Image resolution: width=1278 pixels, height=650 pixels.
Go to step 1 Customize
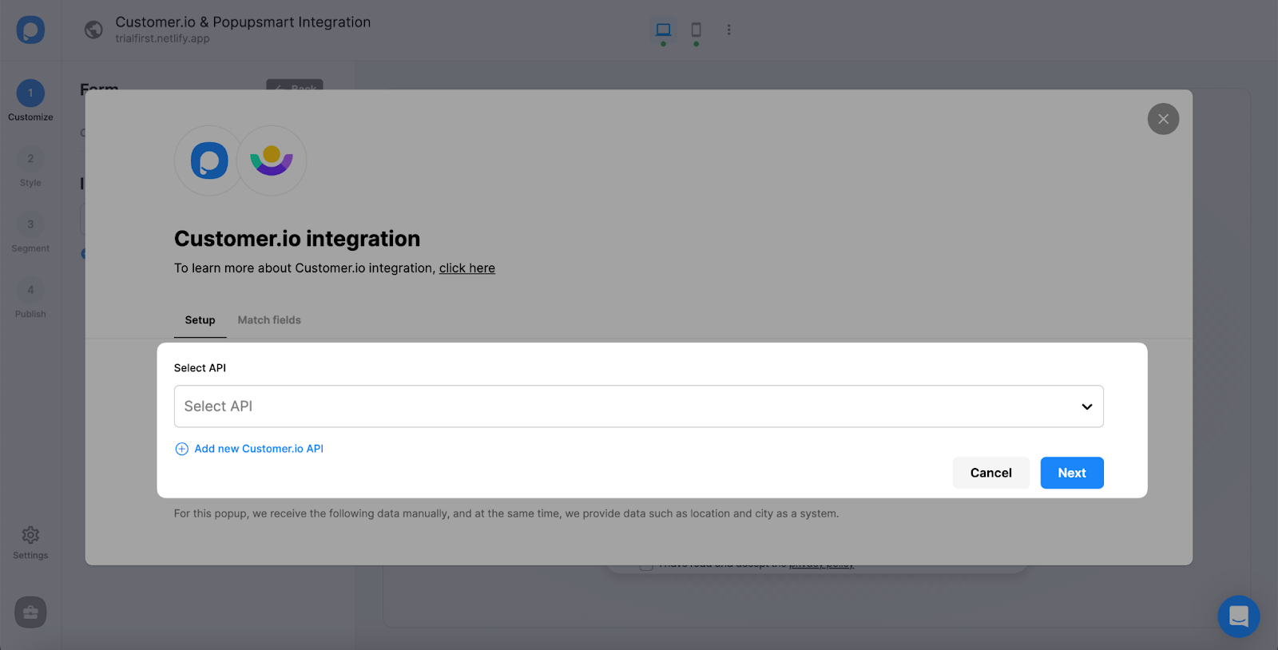pyautogui.click(x=30, y=101)
